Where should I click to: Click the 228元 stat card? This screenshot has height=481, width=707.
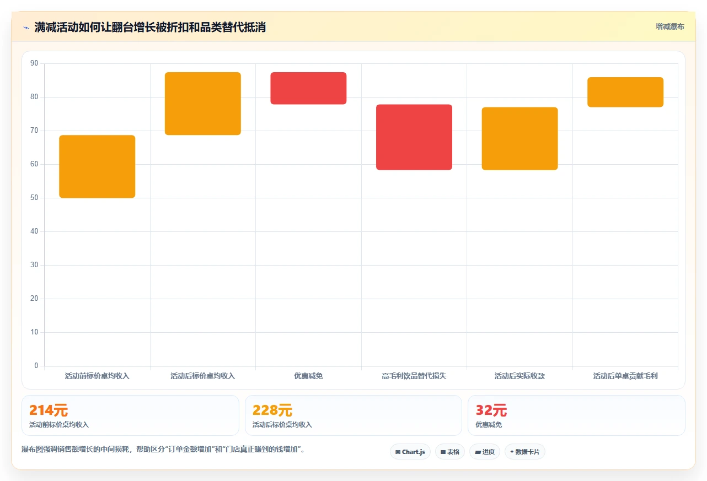[353, 415]
